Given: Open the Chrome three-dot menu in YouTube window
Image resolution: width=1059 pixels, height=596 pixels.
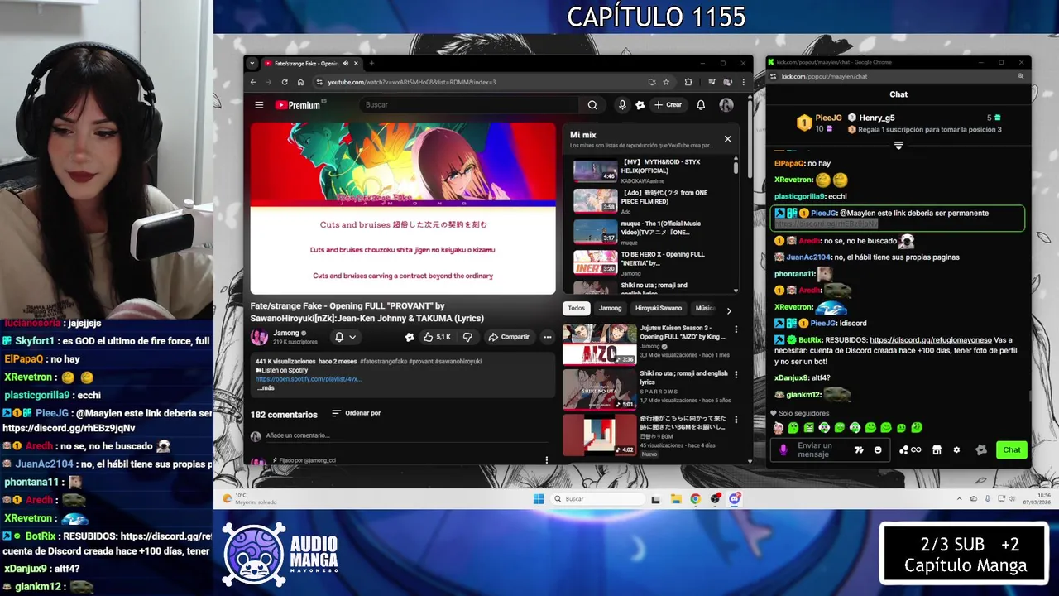Looking at the screenshot, I should [x=742, y=82].
